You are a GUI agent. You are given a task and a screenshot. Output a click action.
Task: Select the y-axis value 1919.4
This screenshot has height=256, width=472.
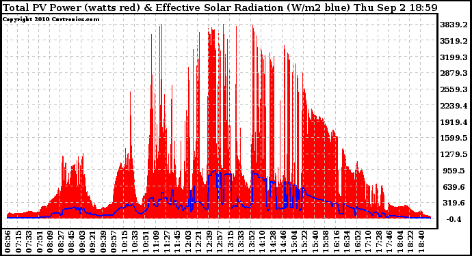point(454,122)
